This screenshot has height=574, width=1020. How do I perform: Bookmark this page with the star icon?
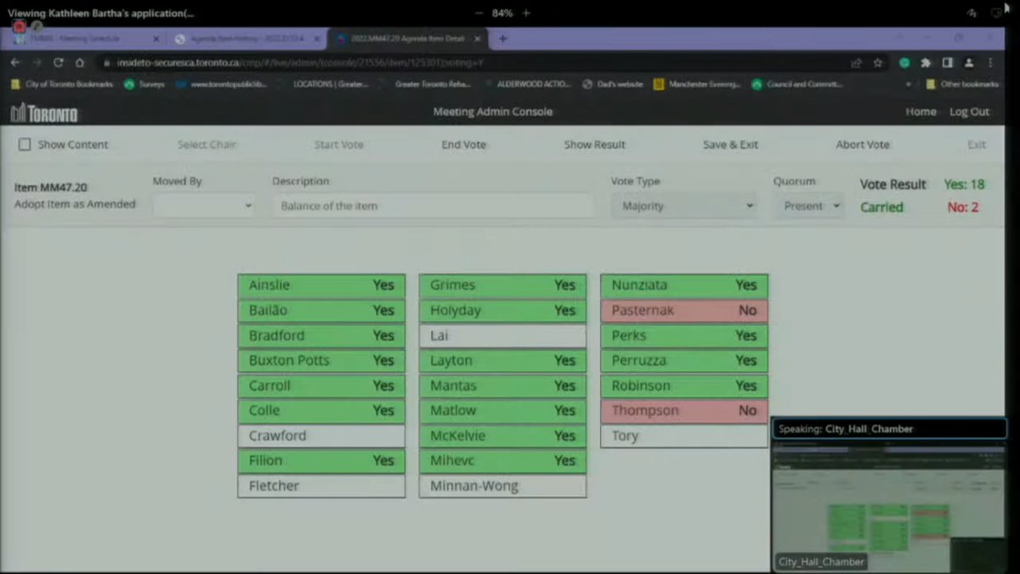pos(878,62)
